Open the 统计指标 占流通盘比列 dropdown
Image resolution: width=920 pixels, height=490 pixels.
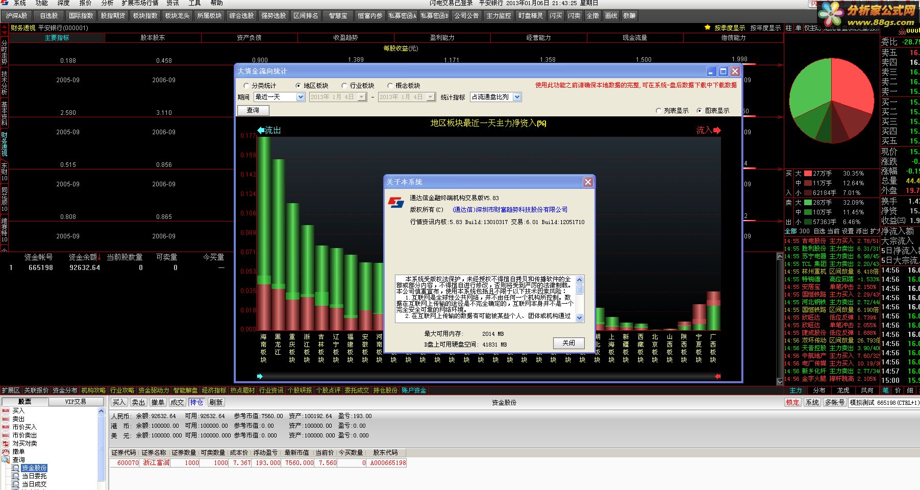click(496, 97)
